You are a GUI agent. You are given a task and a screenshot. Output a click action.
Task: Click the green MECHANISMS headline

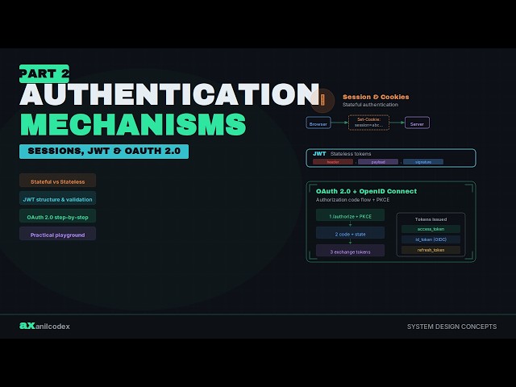click(x=133, y=124)
